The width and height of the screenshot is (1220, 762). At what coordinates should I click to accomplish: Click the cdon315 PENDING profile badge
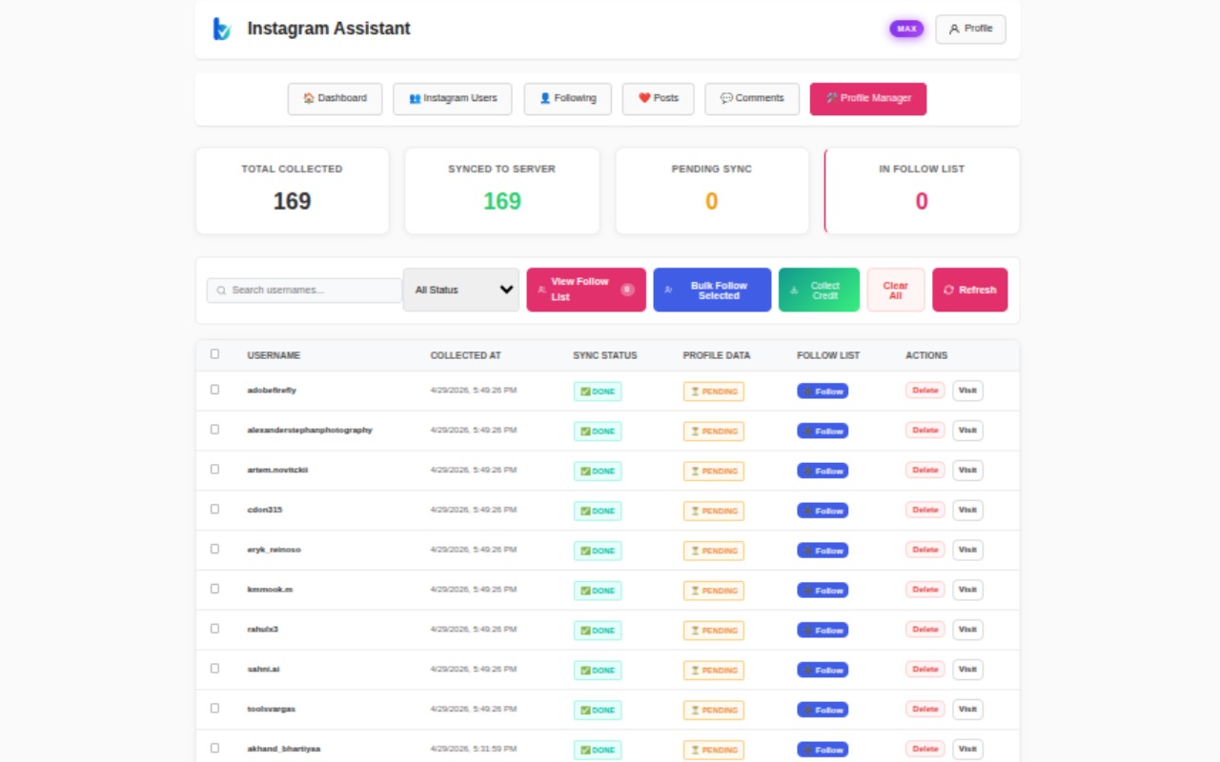coord(714,511)
